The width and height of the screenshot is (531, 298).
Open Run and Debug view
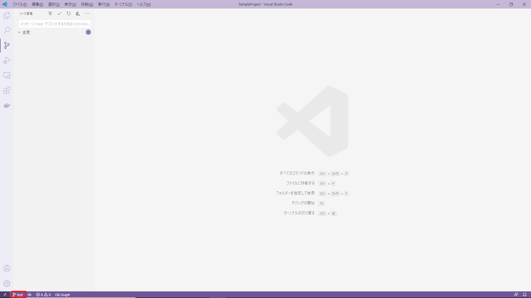click(7, 60)
